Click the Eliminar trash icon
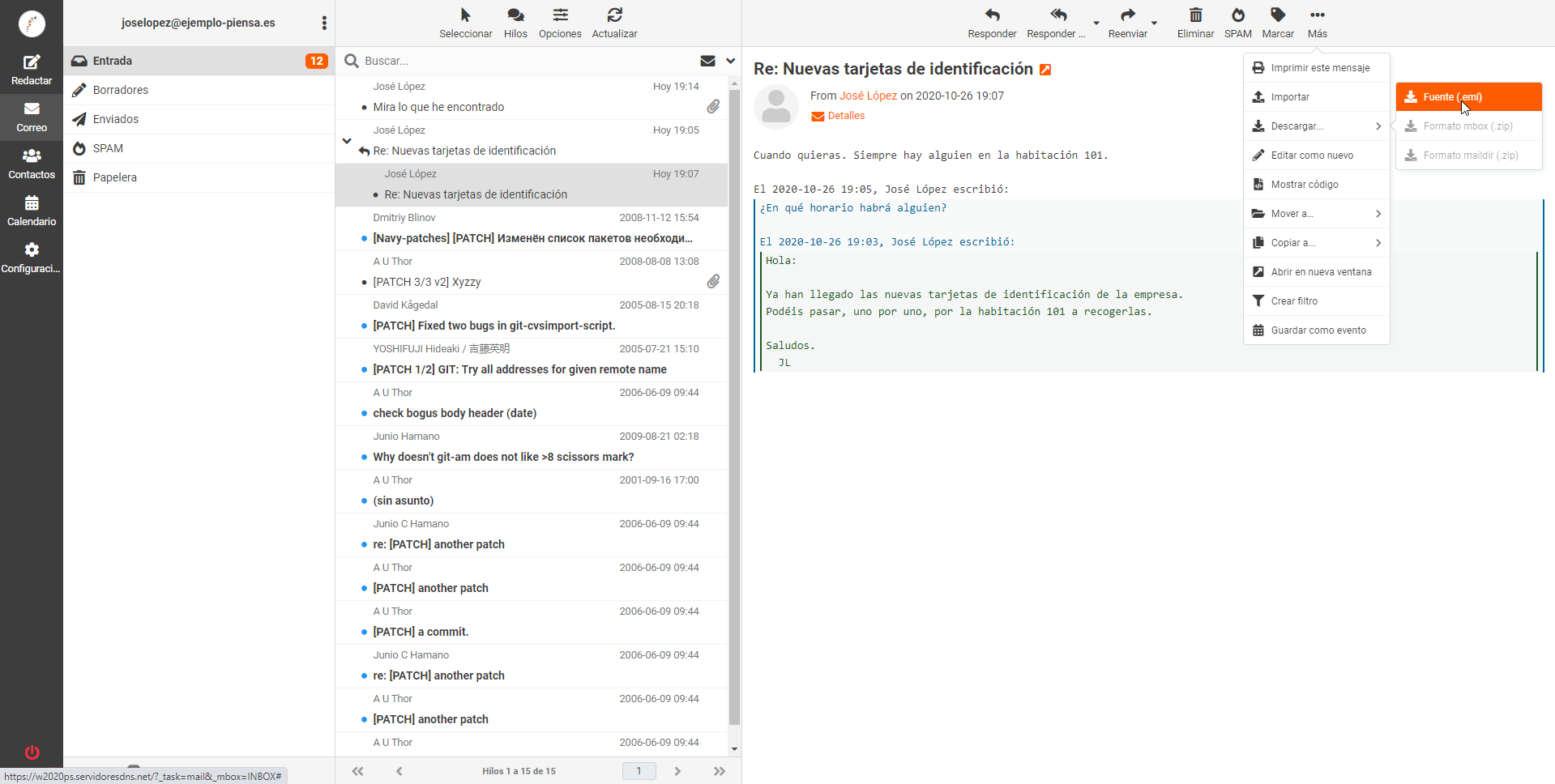The image size is (1555, 784). coord(1195,15)
